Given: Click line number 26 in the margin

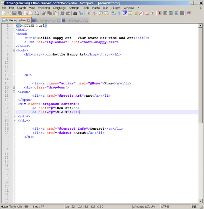Looking at the screenshot, I should tap(7, 129).
